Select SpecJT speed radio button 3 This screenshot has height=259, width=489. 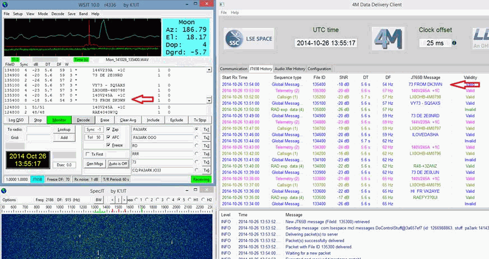tap(158, 200)
